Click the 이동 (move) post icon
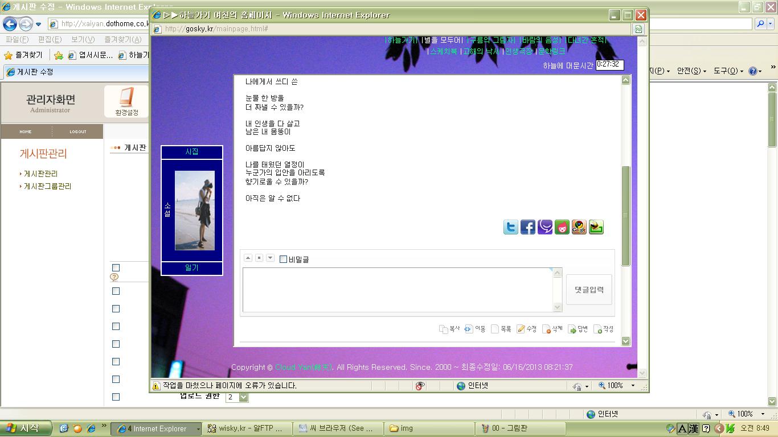Screen dimensions: 778x437 pos(475,329)
